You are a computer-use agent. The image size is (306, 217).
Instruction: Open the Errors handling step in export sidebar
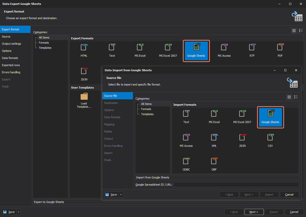click(11, 72)
